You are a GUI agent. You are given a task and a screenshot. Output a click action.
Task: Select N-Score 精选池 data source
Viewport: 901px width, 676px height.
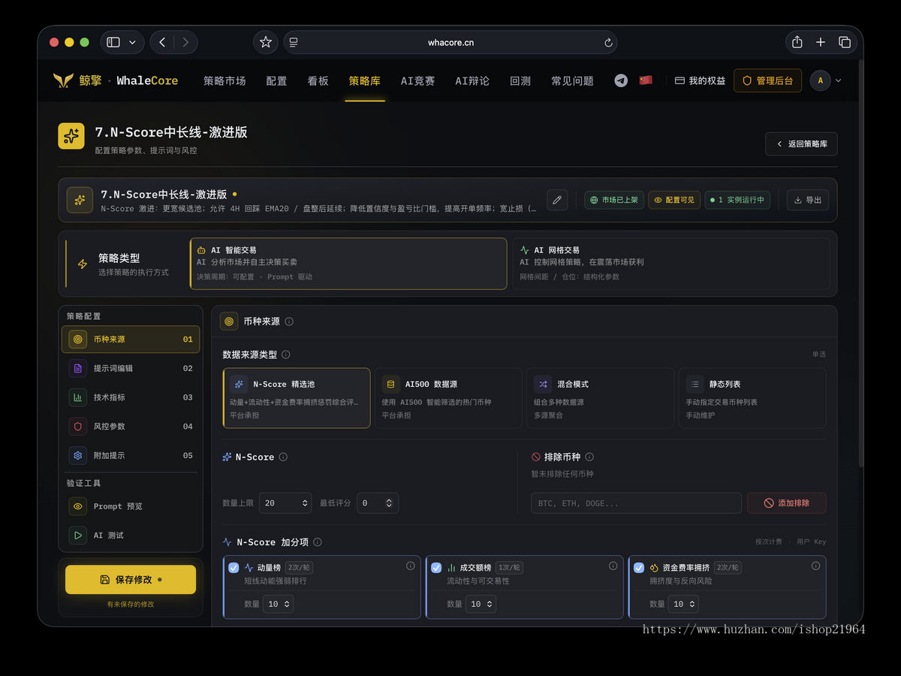click(x=297, y=398)
